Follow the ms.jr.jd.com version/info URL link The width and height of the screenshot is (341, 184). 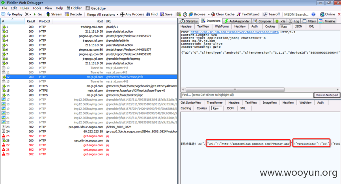(x=235, y=32)
